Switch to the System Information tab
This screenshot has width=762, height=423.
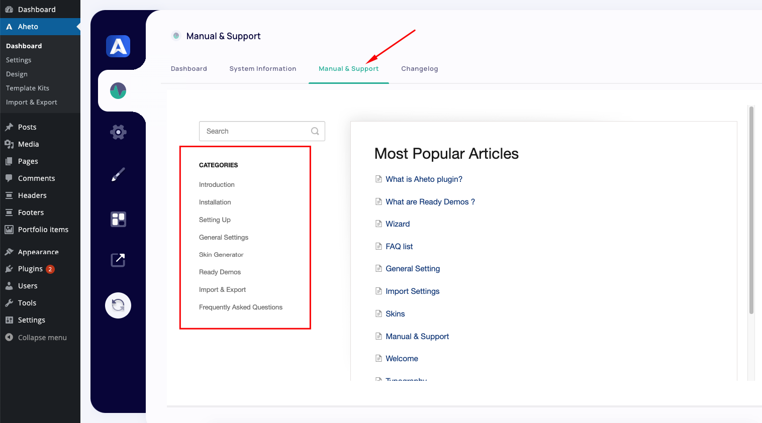tap(263, 69)
